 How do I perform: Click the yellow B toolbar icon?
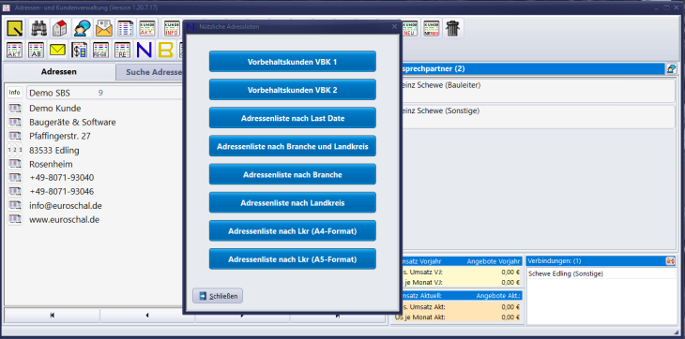click(x=166, y=50)
